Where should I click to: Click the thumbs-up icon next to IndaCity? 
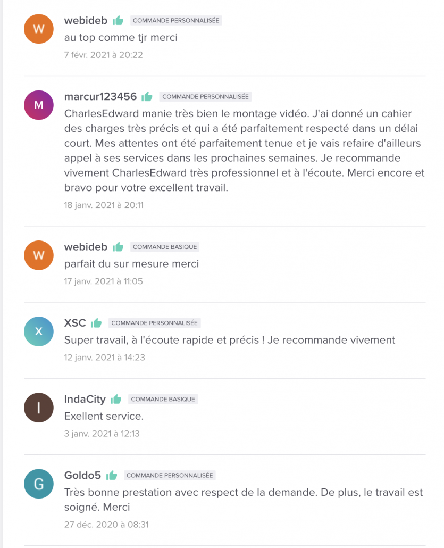[x=116, y=398]
